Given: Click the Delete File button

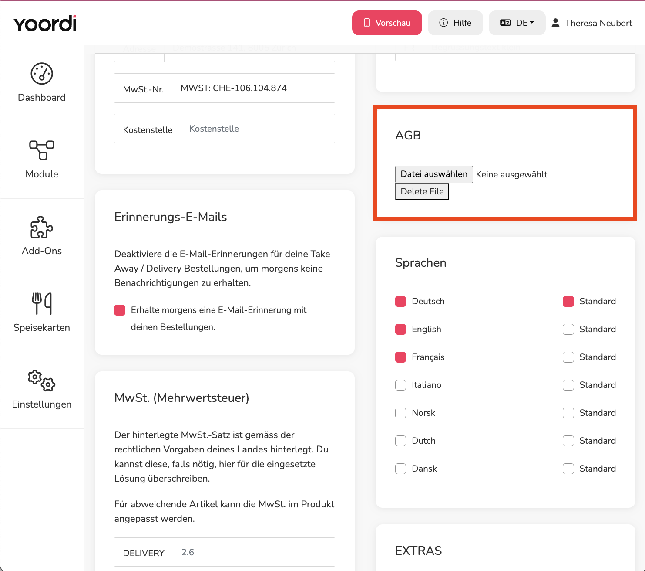Looking at the screenshot, I should point(422,191).
